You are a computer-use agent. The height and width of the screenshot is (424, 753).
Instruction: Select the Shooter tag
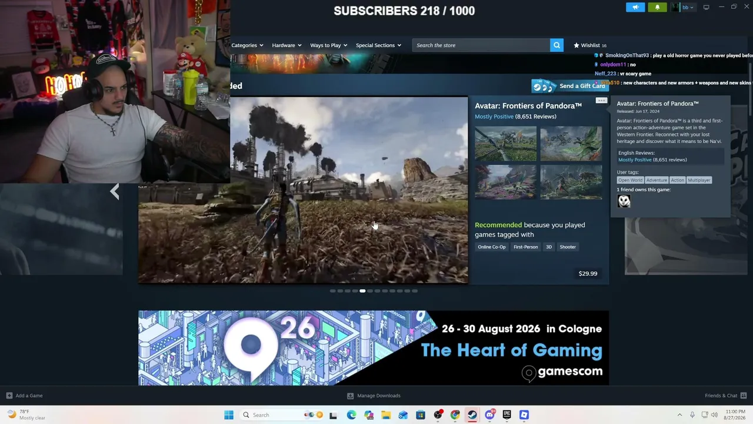(568, 247)
